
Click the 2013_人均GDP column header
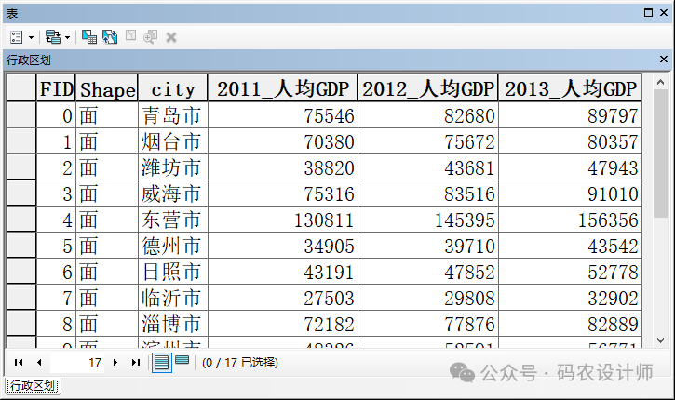coord(571,89)
